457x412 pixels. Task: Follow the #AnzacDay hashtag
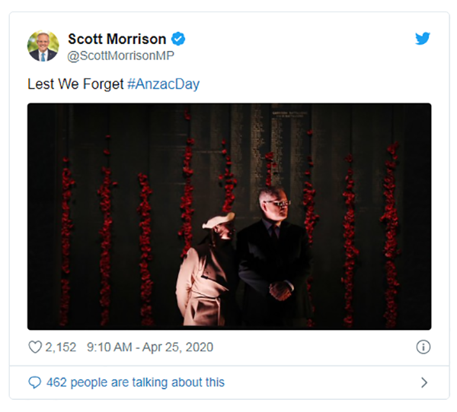coord(164,84)
